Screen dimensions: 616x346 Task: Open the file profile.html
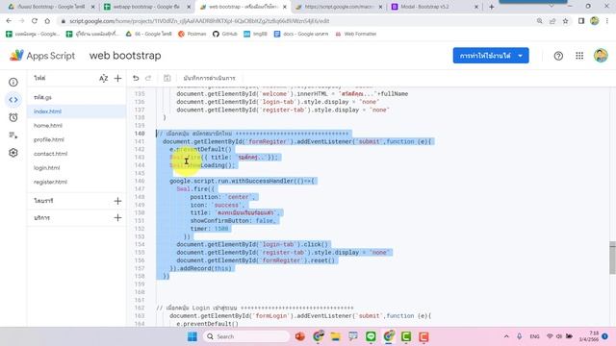(x=76, y=139)
